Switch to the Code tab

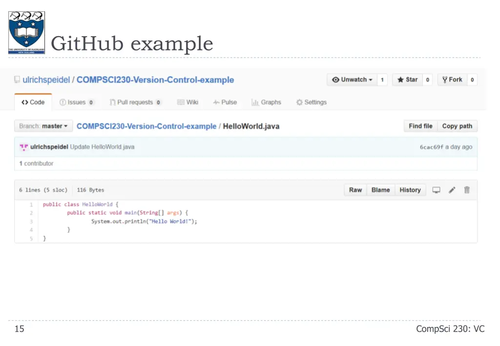tap(33, 102)
